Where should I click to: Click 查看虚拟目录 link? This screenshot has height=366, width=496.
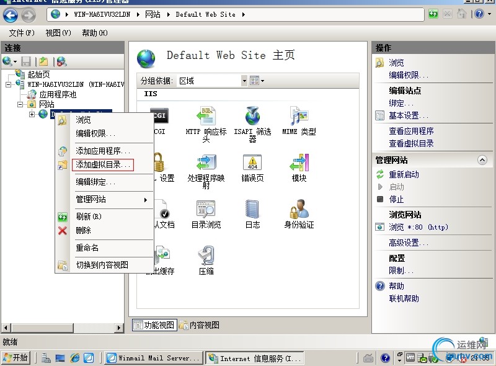point(411,144)
